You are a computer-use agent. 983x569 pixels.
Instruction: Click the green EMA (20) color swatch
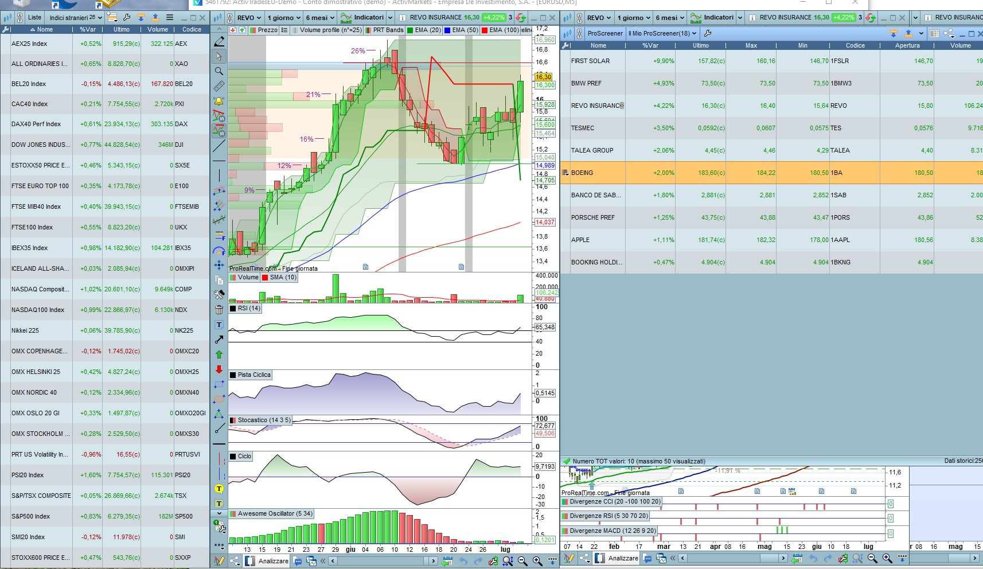point(410,30)
